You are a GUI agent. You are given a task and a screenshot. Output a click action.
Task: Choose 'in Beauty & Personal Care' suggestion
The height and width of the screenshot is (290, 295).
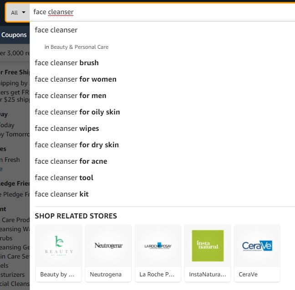click(76, 47)
